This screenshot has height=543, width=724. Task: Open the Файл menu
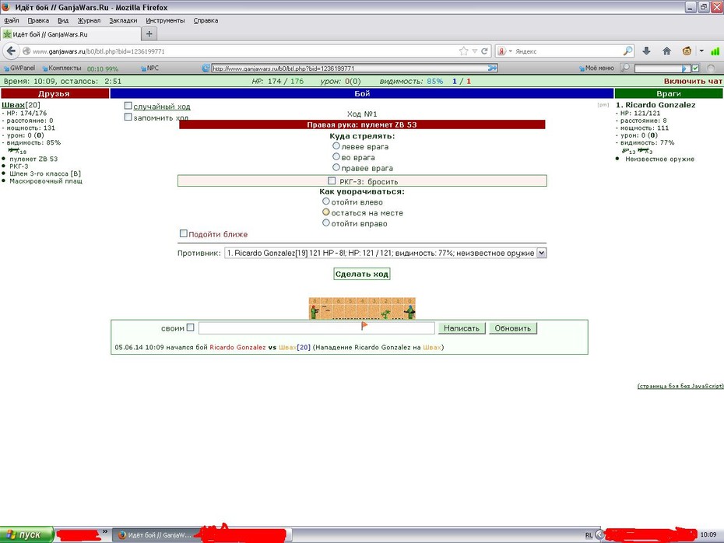coord(12,20)
